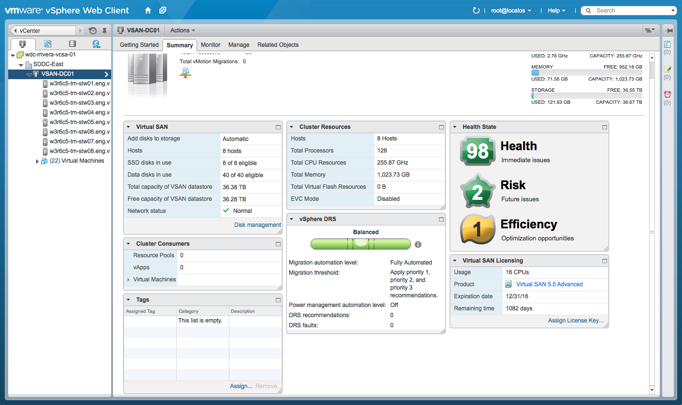Viewport: 682px width, 405px height.
Task: Click the SDDC-East datacenter icon
Action: tap(28, 64)
